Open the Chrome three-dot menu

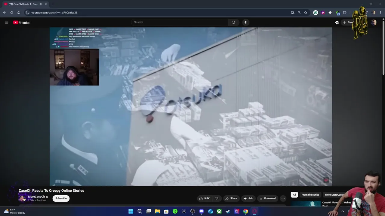point(381,13)
